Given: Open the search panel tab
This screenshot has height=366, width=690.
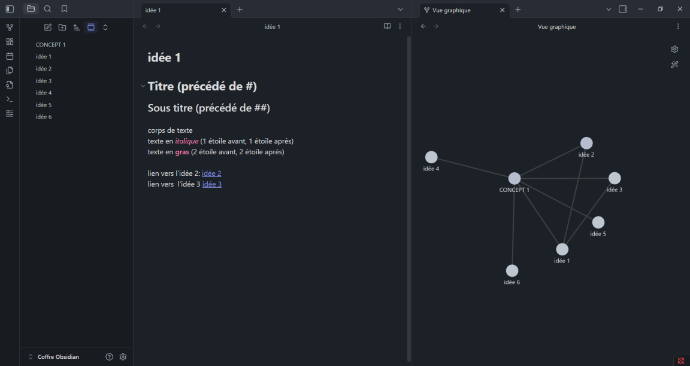Looking at the screenshot, I should [48, 9].
